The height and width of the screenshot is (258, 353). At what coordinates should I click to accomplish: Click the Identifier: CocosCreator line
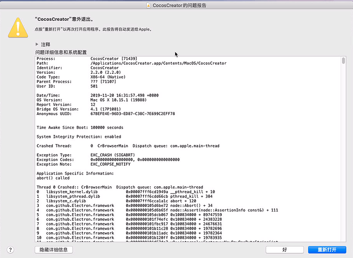[78, 68]
